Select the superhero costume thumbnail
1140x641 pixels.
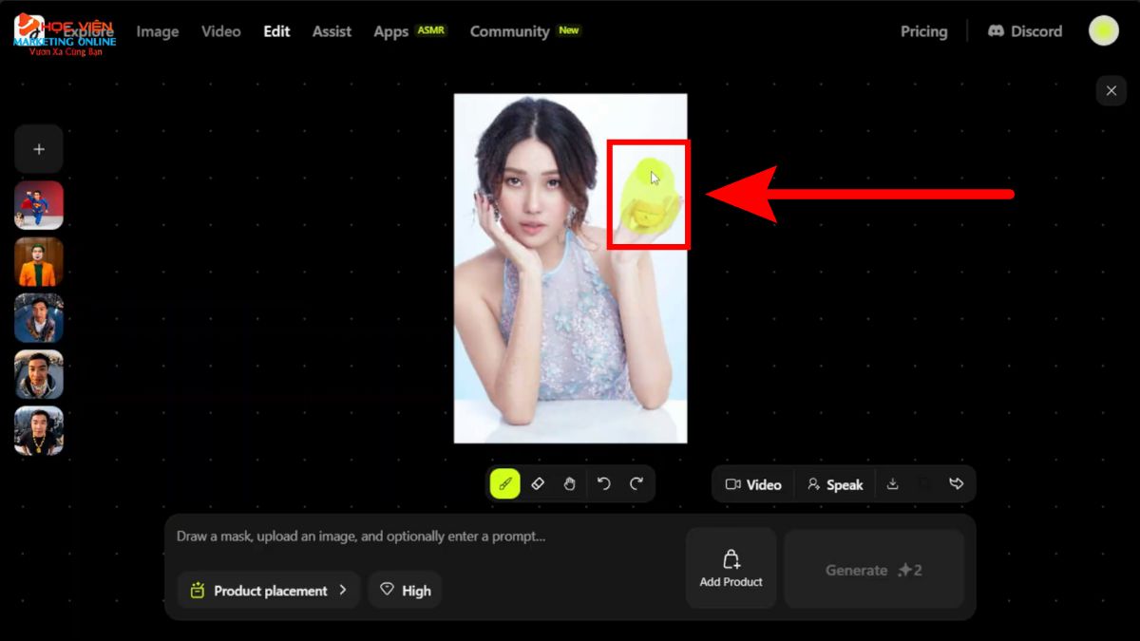39,205
